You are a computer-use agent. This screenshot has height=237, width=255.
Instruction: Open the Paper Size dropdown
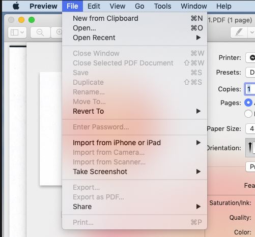tap(250, 129)
